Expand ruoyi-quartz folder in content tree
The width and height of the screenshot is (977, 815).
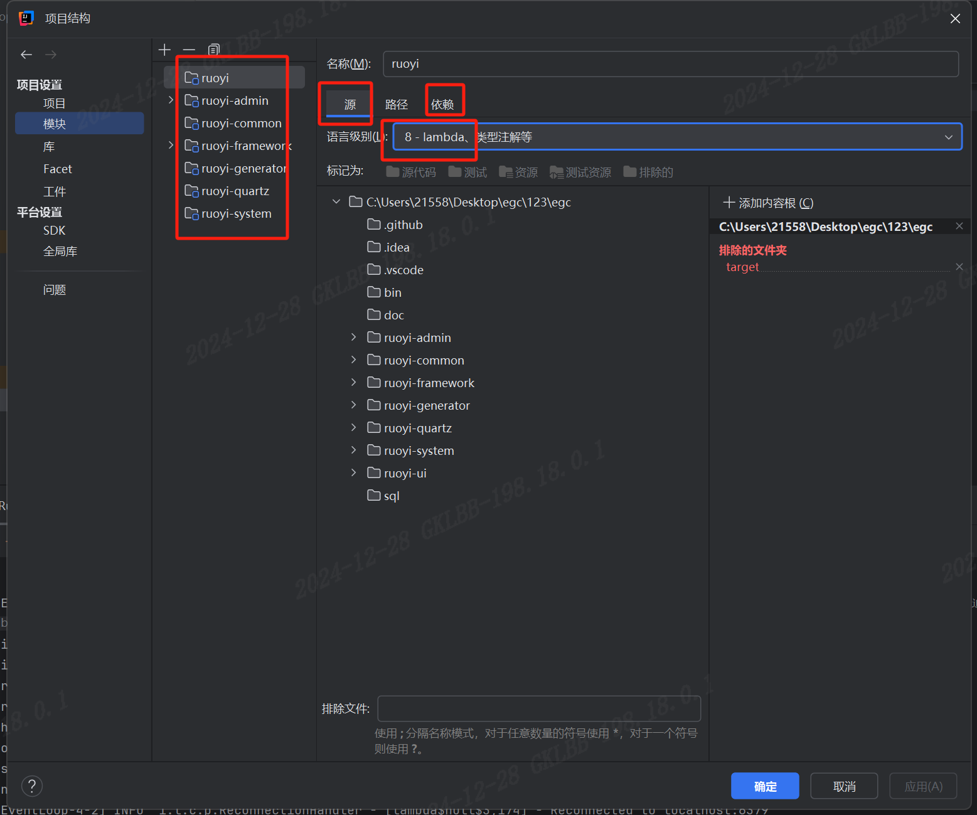pyautogui.click(x=354, y=427)
